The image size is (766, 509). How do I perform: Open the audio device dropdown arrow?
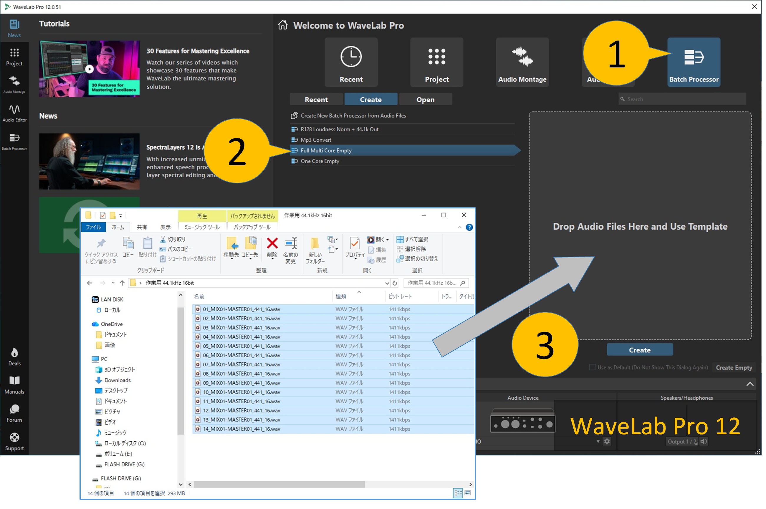pos(598,442)
